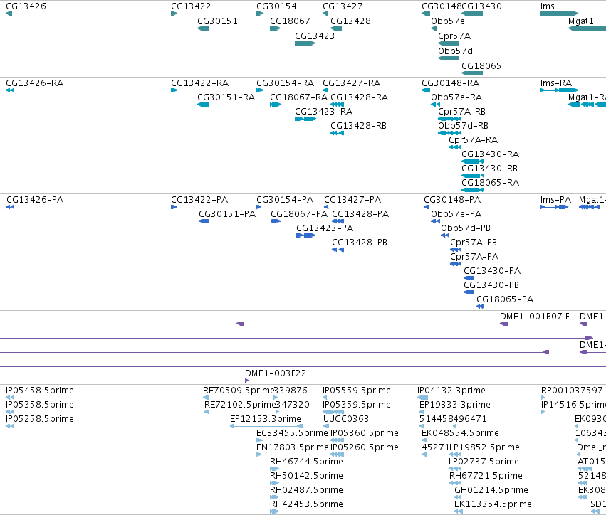Click the lms gene bar glyph

click(559, 14)
